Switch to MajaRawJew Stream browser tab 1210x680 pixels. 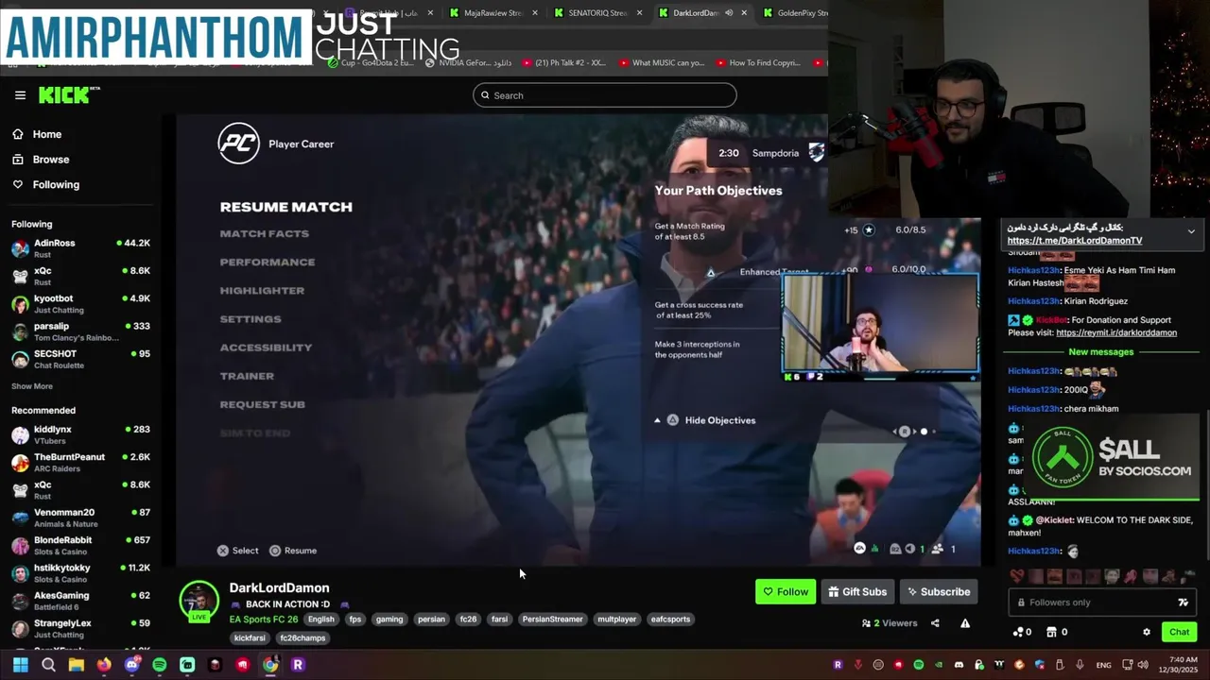point(492,13)
